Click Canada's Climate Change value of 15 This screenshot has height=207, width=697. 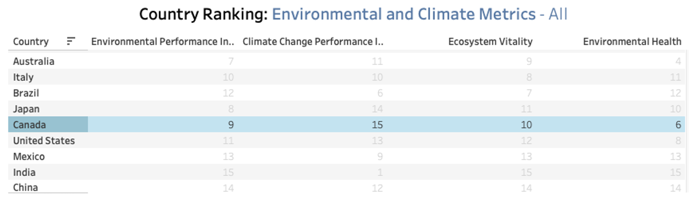click(x=377, y=125)
